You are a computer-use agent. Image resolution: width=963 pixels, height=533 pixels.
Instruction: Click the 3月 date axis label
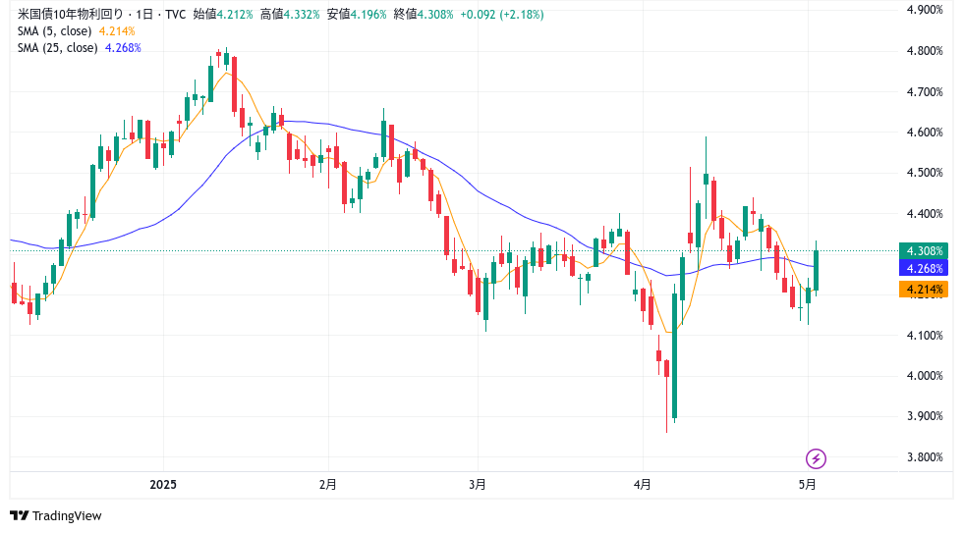point(478,485)
